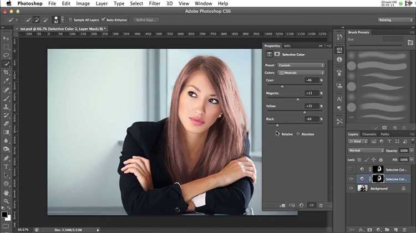Open the Normal blend mode dropdown
Viewport: 416px width, 233px height.
pyautogui.click(x=366, y=151)
